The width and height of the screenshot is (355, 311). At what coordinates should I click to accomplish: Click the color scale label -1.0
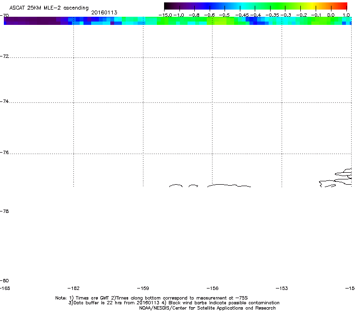coord(179,15)
